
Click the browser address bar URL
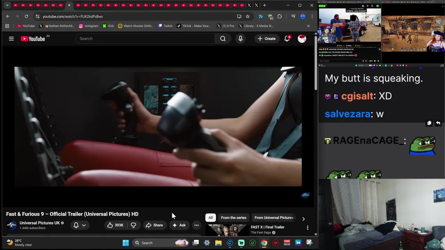pos(73,16)
